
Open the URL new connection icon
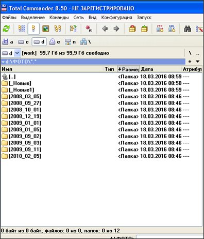click(172, 28)
